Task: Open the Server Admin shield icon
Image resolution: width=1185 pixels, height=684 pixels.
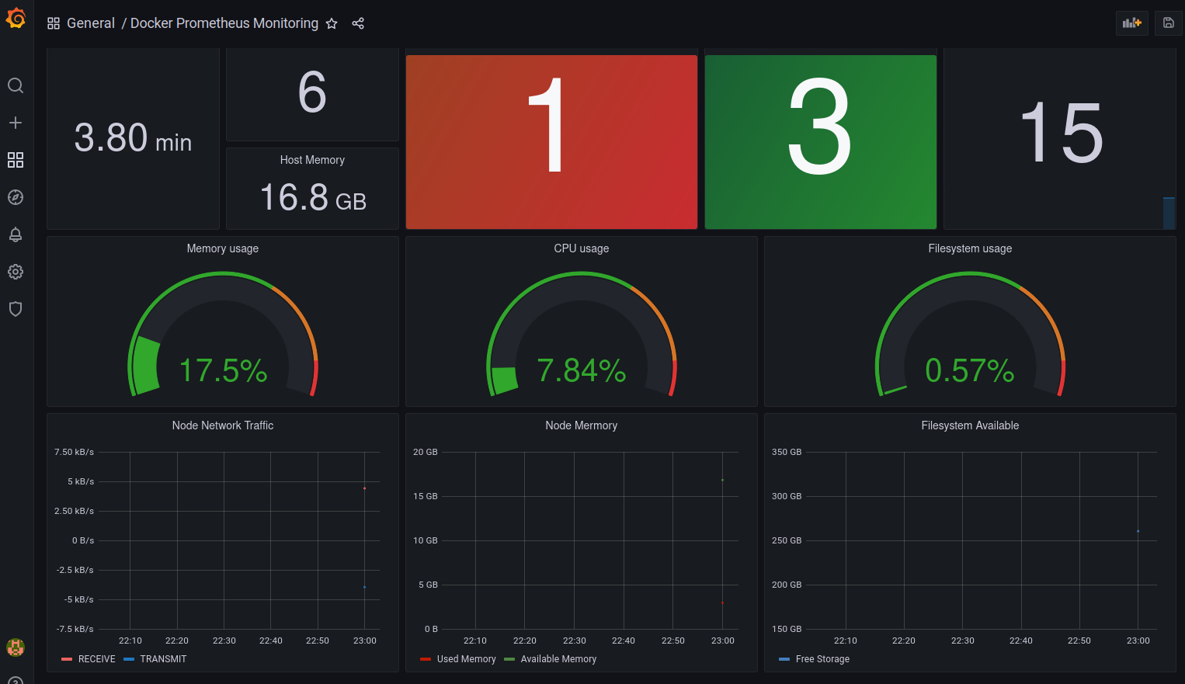Action: coord(16,309)
